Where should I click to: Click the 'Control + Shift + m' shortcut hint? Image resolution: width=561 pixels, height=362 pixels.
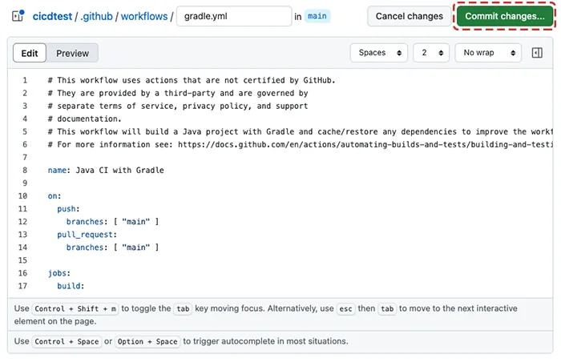click(75, 308)
